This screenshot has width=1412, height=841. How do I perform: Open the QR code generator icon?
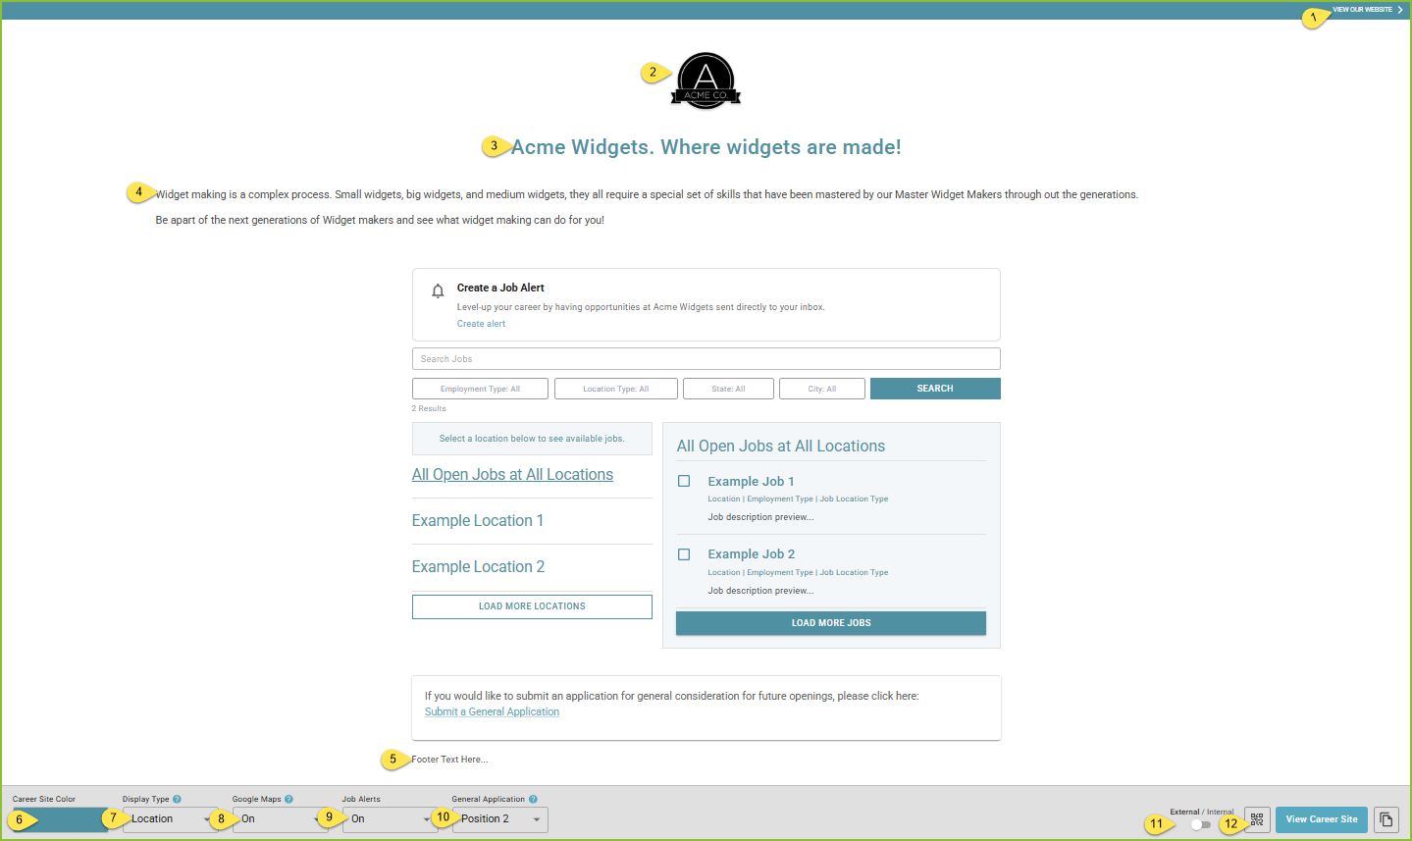pyautogui.click(x=1257, y=819)
